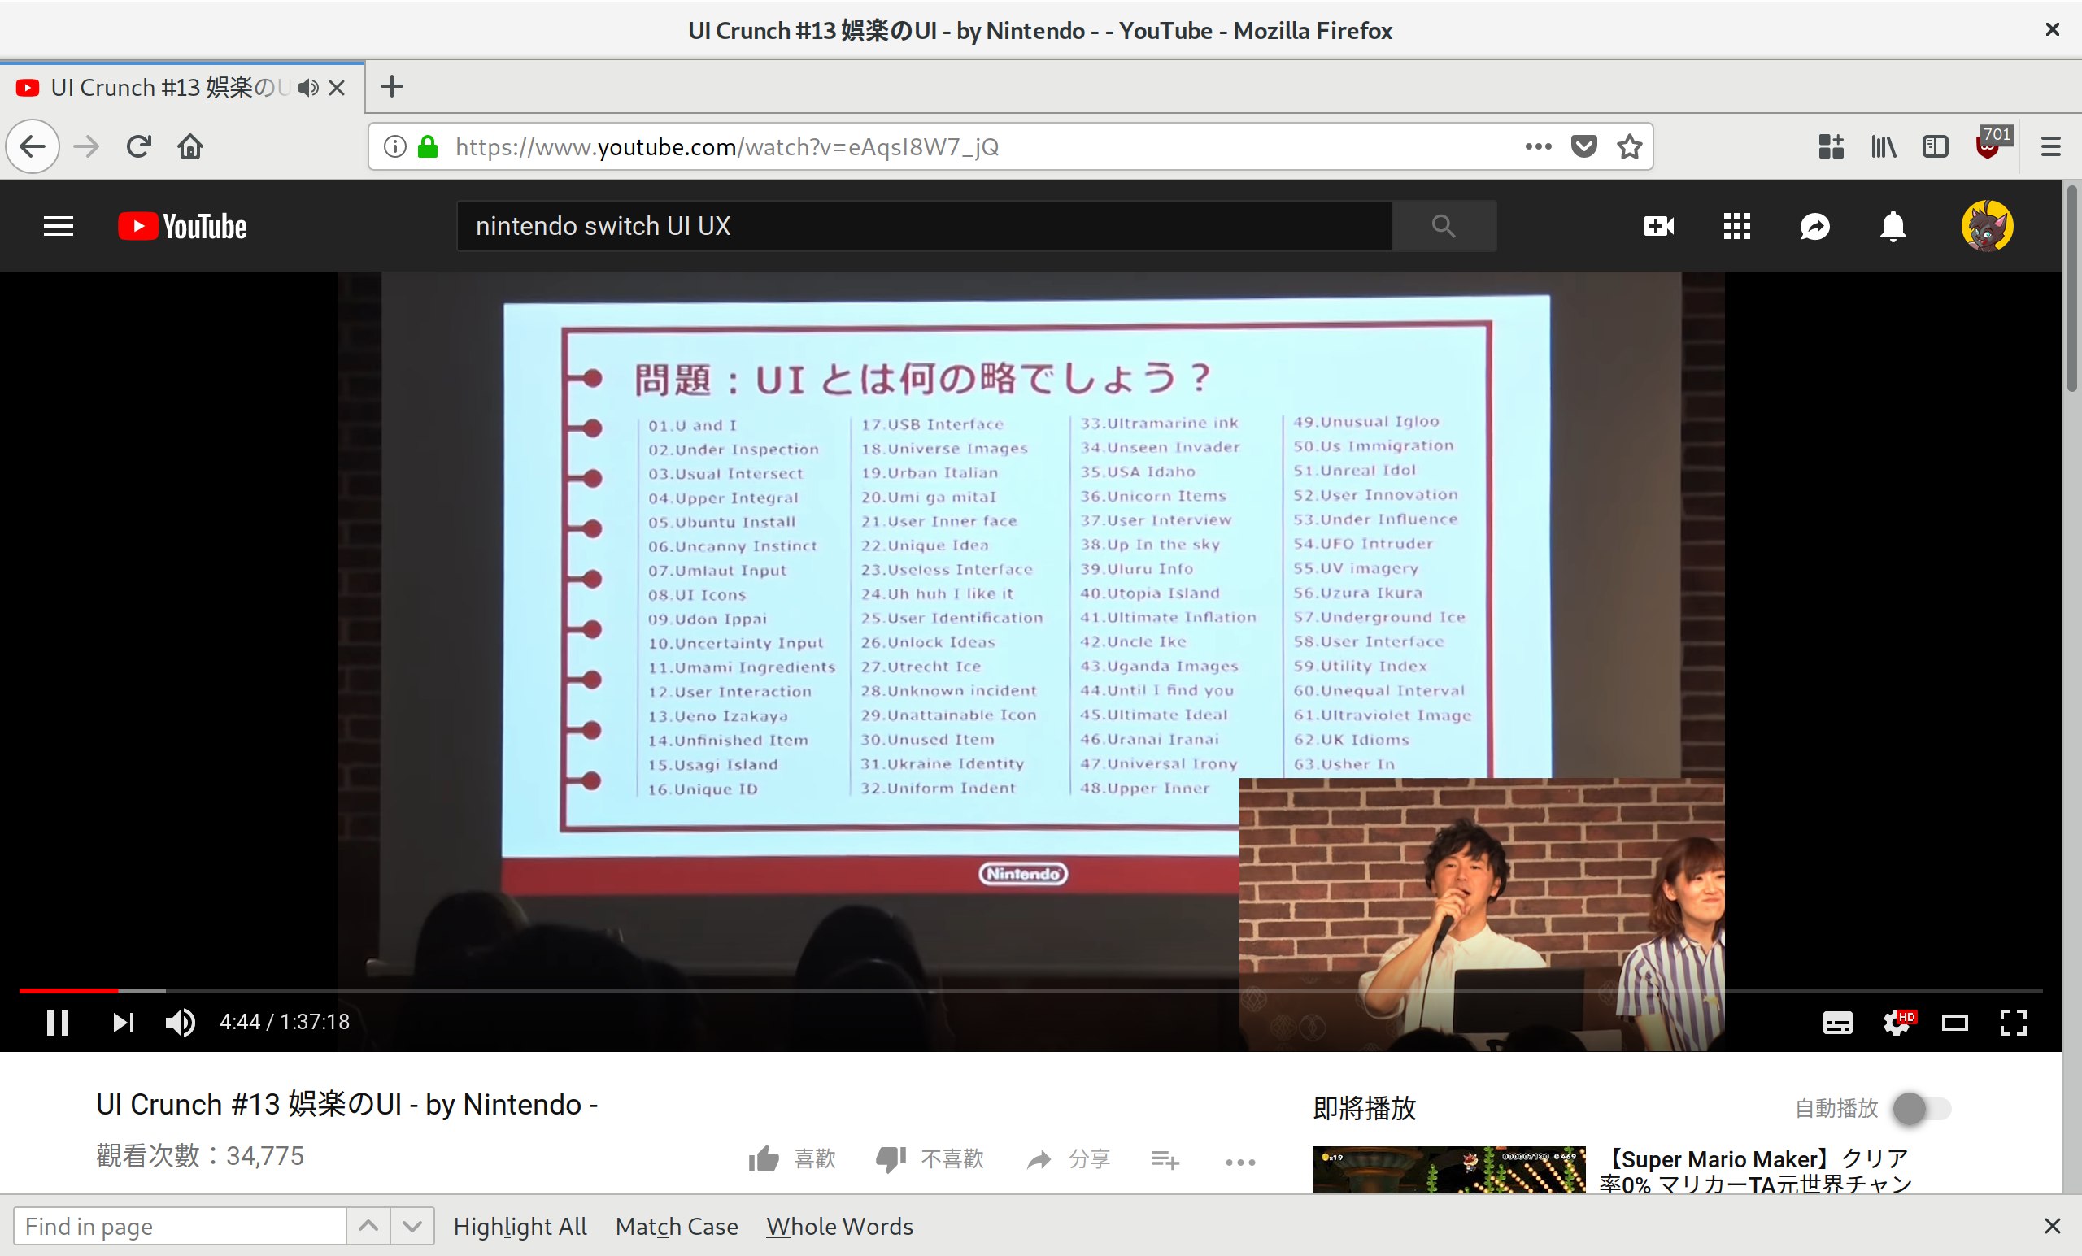Screen dimensions: 2082x1256
Task: Toggle Highlight All in find bar
Action: [520, 1227]
